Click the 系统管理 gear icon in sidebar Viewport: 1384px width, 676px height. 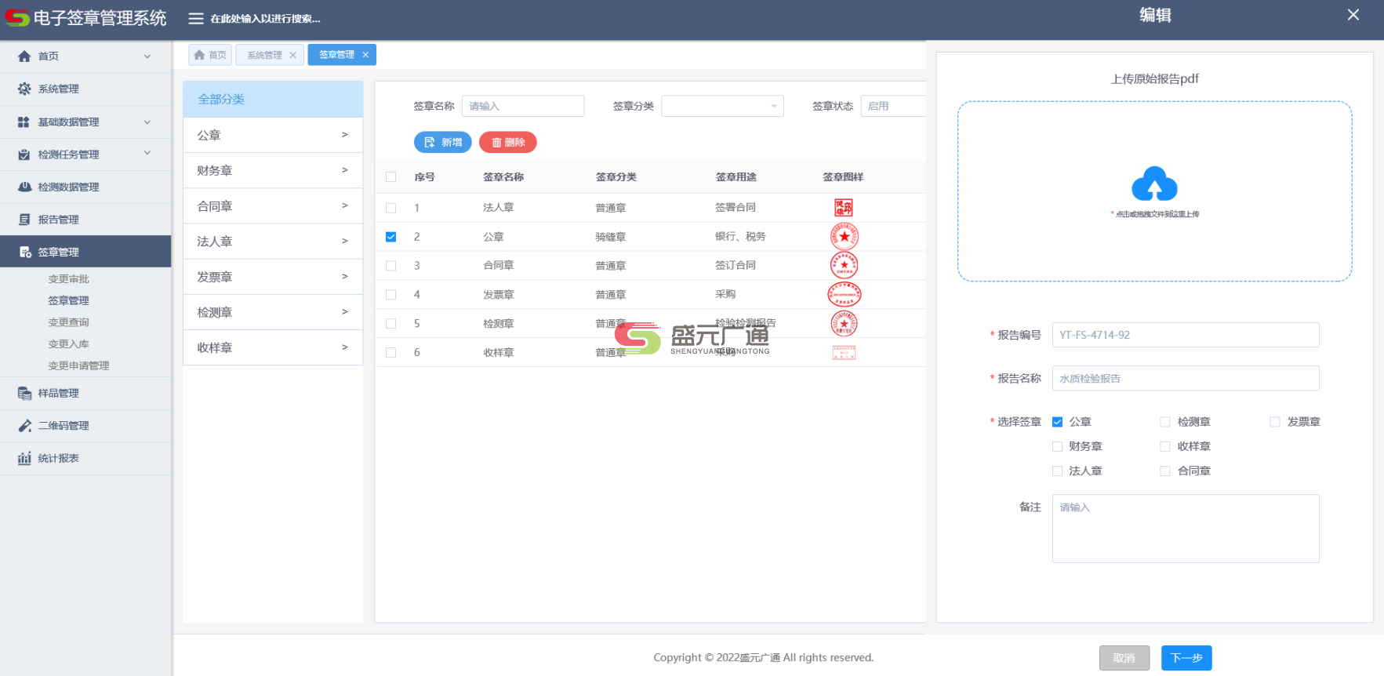[x=24, y=89]
